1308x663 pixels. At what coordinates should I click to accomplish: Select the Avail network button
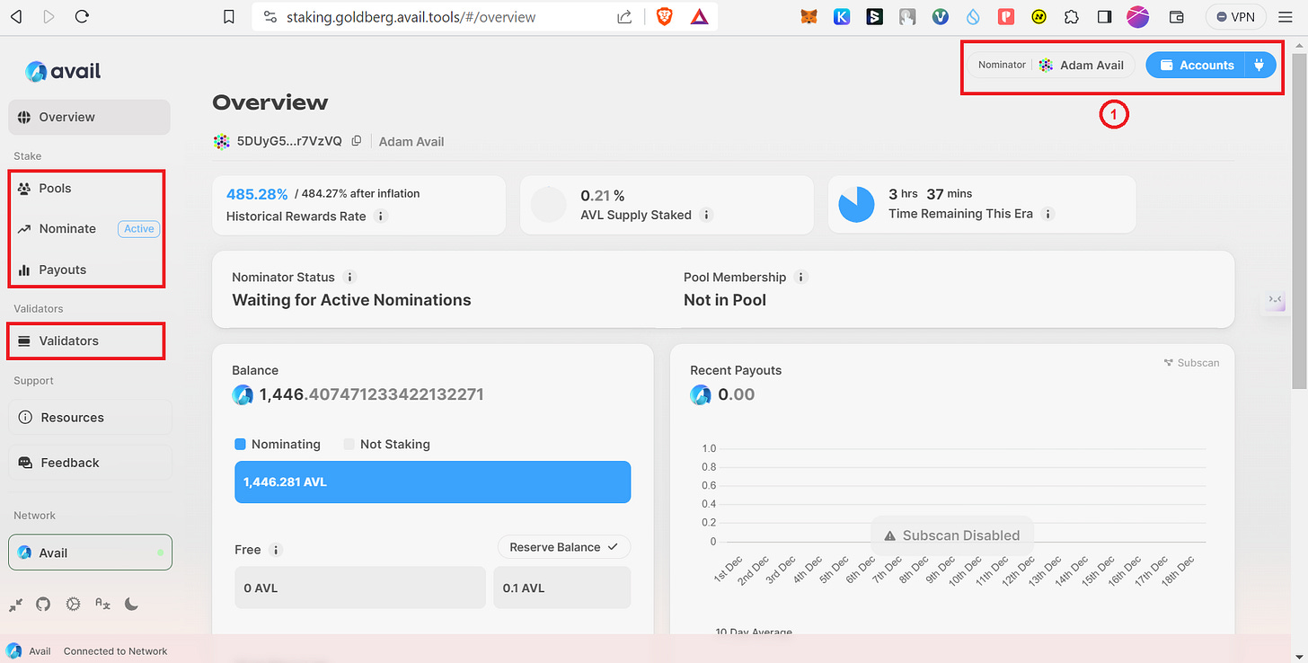[x=90, y=552]
